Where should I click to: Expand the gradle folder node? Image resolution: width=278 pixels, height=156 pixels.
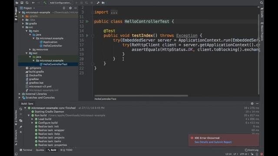click(x=23, y=23)
